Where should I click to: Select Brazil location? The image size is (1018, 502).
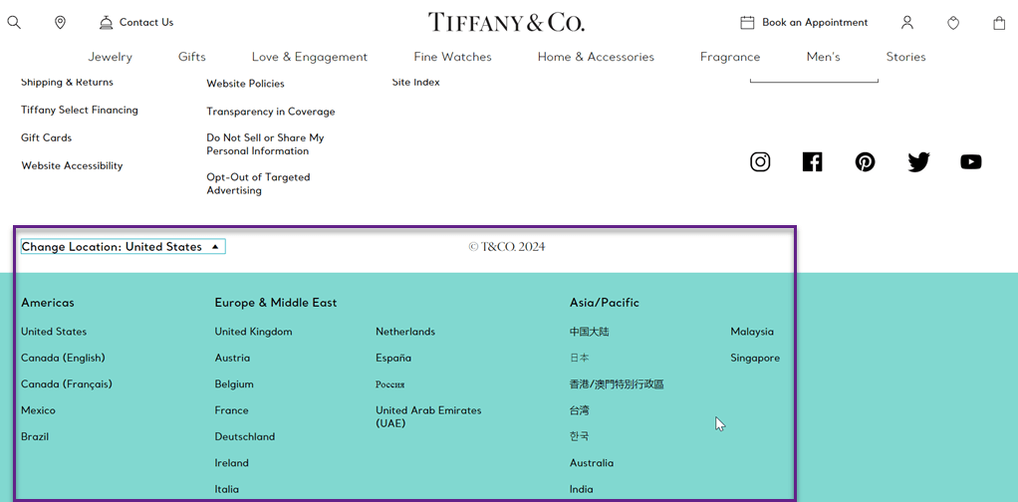click(x=35, y=437)
